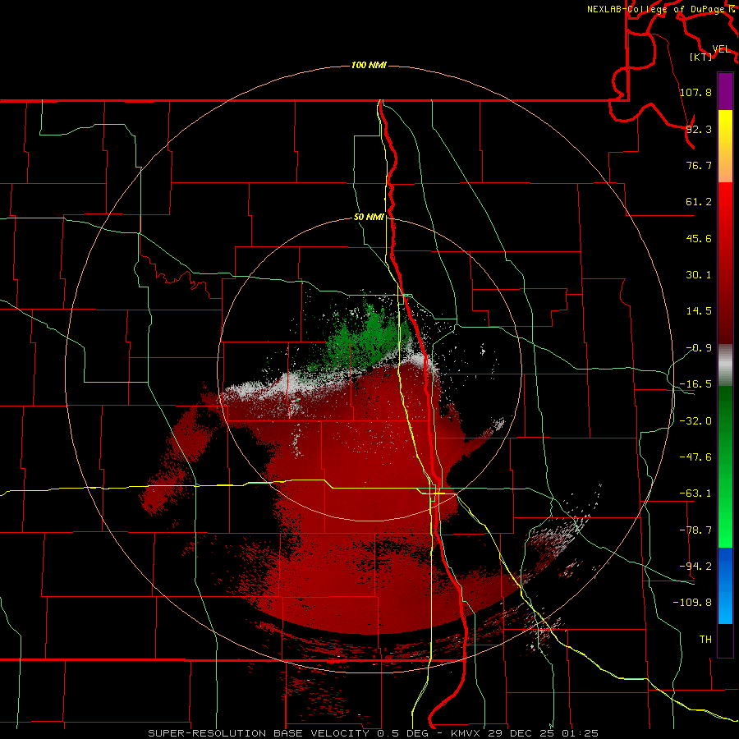Viewport: 739px width, 739px height.
Task: Select the 92.3 legend value
Action: tap(699, 129)
